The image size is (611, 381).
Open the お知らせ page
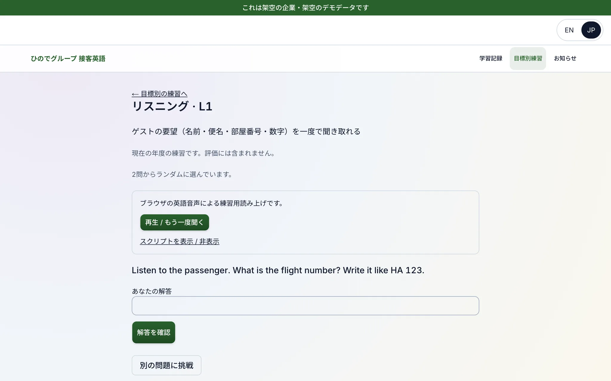[565, 58]
